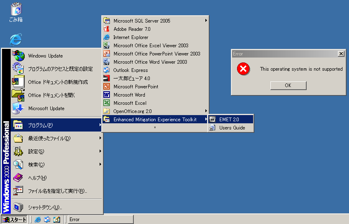Click the Office ドキュメントの新規作成 icon

coord(18,81)
